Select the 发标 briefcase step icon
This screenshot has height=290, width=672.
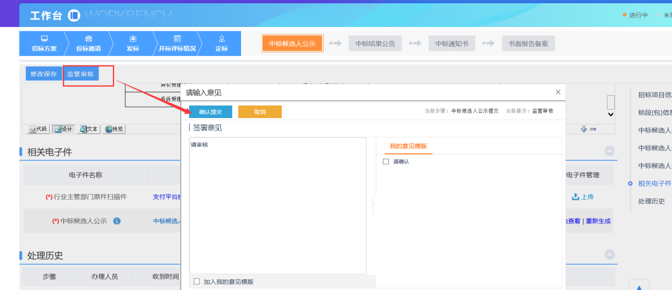[x=133, y=39]
